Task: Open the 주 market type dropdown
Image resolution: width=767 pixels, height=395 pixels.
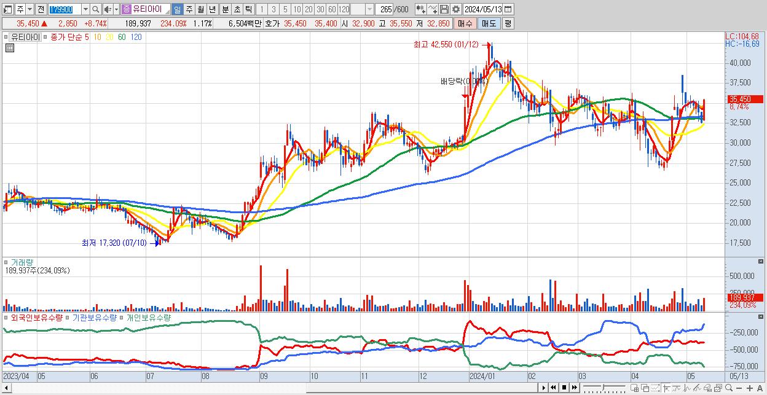Action: pos(30,9)
